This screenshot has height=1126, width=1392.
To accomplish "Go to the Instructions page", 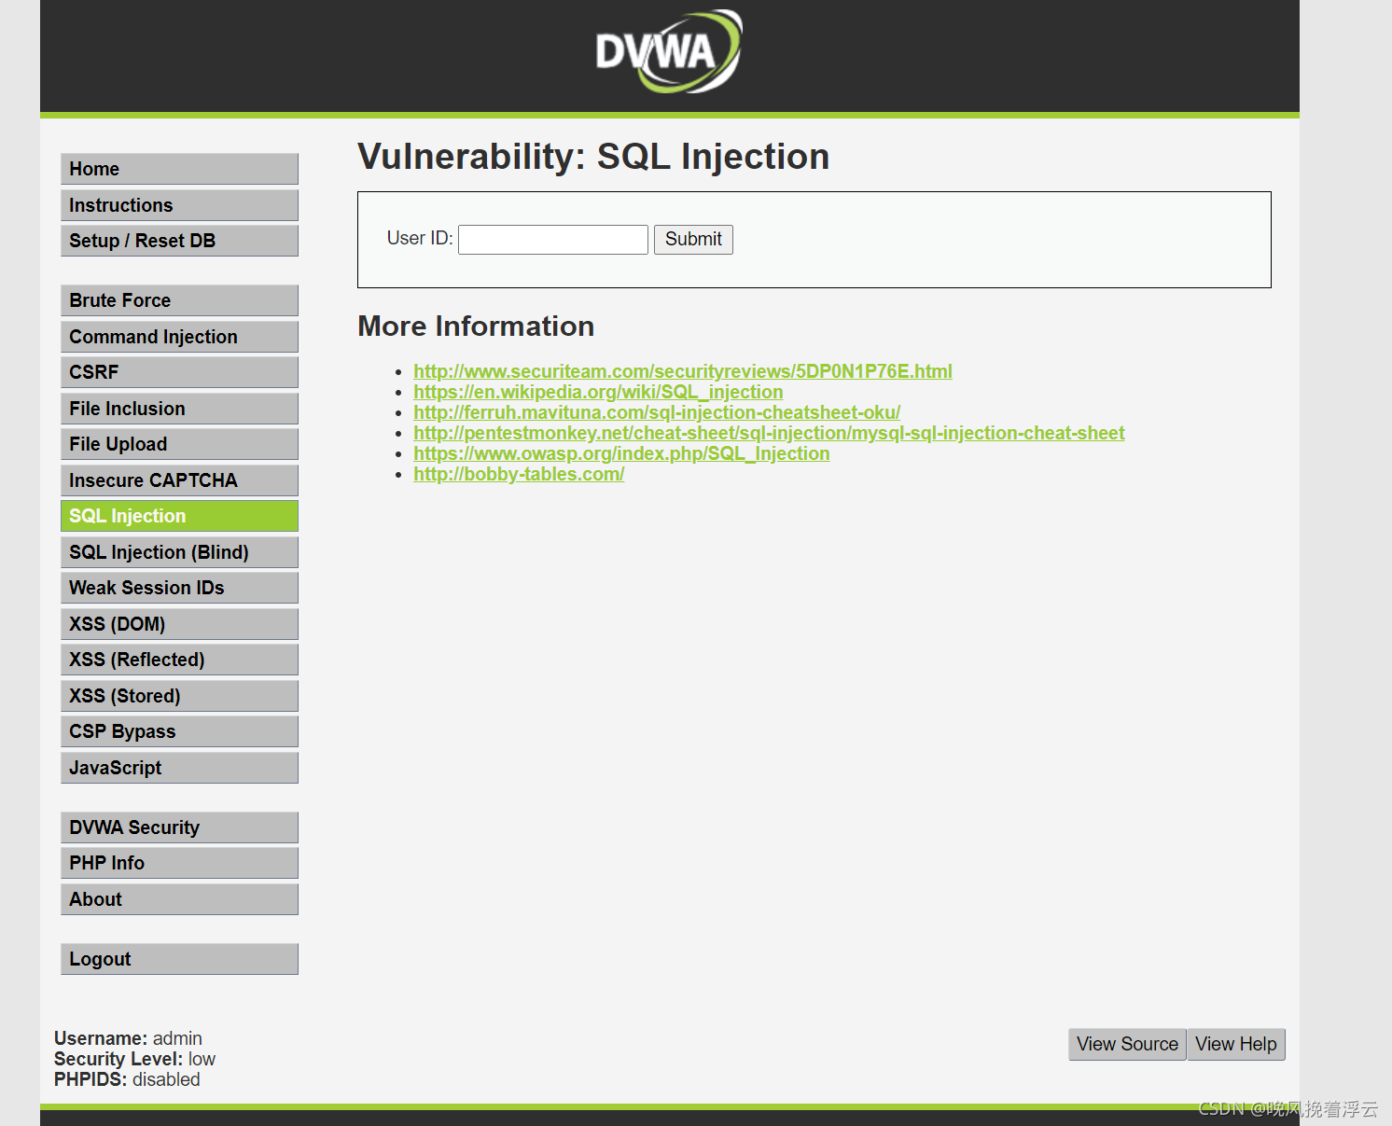I will (x=179, y=205).
